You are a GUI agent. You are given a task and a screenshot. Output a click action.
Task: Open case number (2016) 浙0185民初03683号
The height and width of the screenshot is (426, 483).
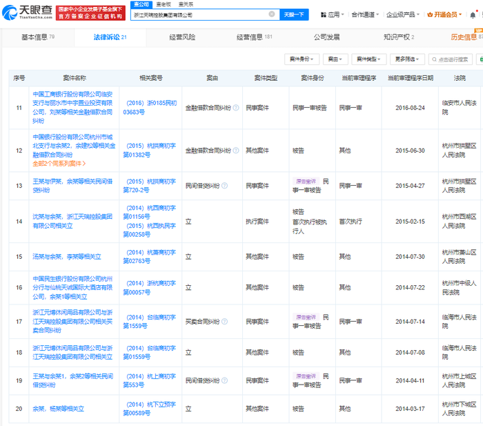click(150, 108)
